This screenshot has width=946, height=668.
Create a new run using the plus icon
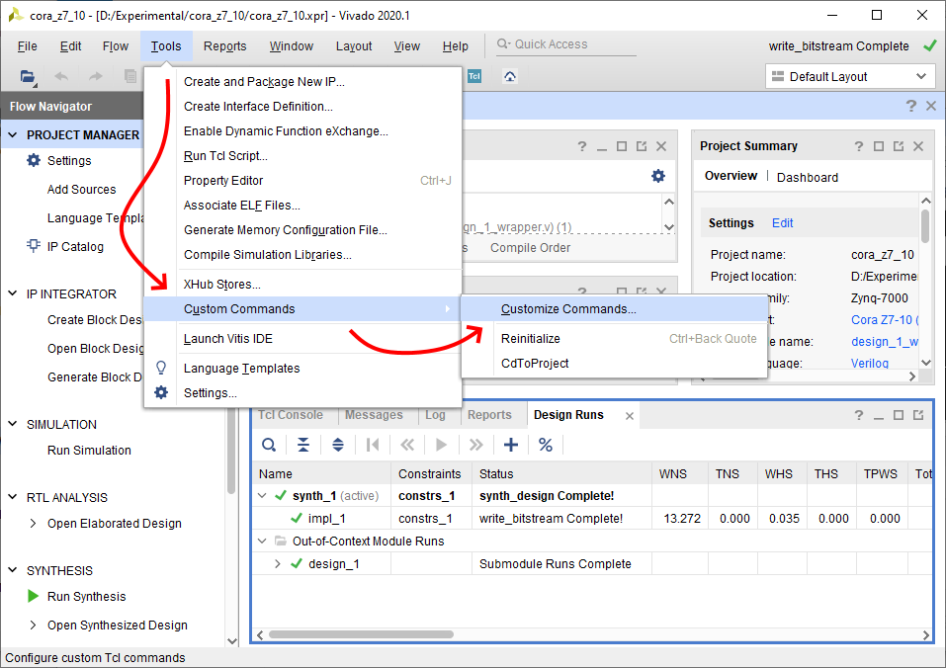tap(511, 445)
